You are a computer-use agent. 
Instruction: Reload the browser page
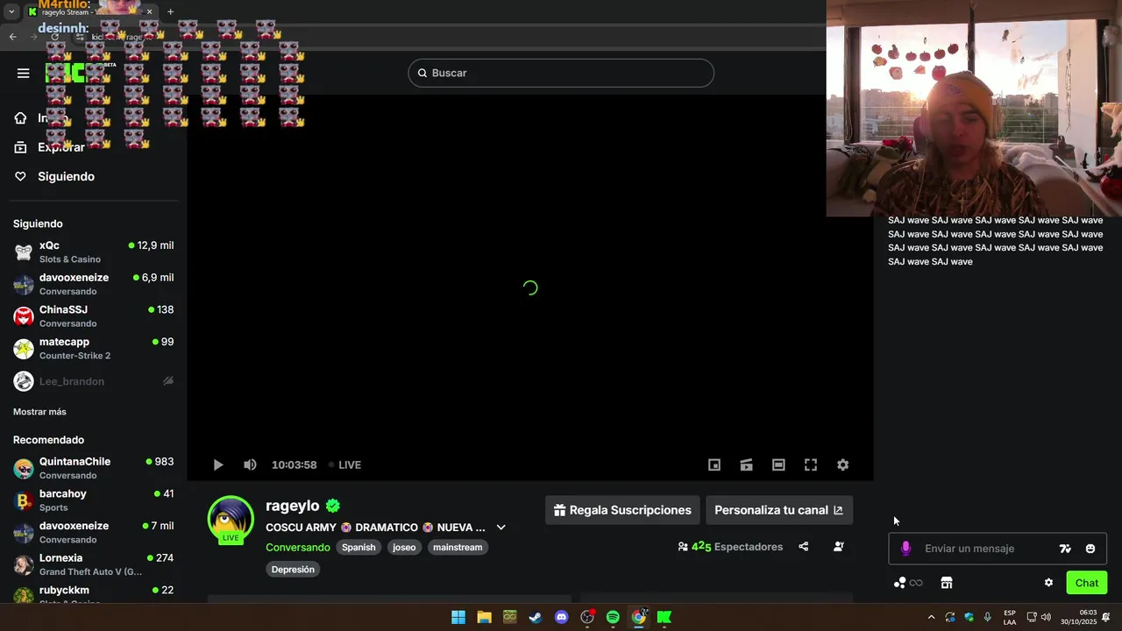coord(54,37)
